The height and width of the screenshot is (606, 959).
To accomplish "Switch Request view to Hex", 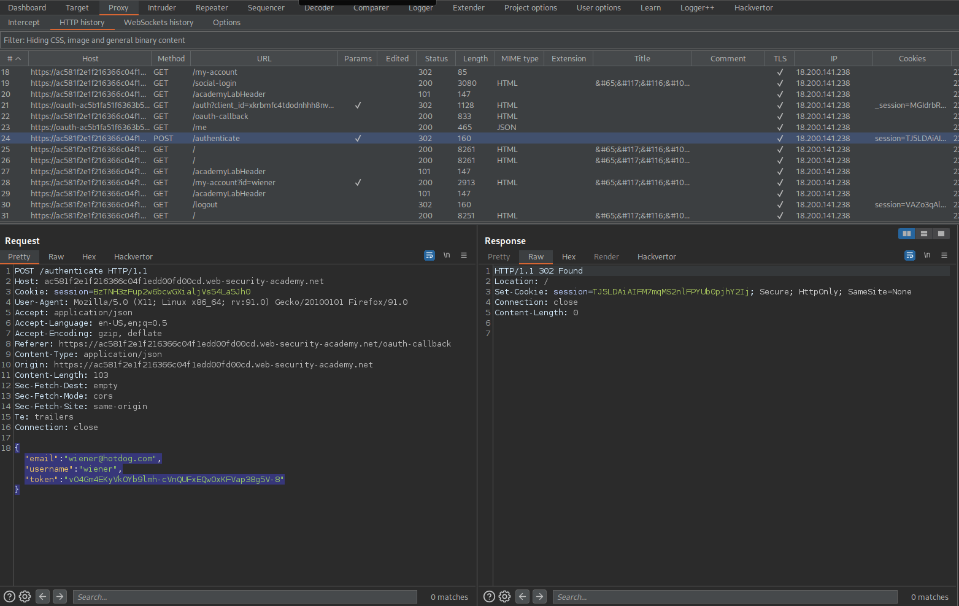I will click(89, 256).
